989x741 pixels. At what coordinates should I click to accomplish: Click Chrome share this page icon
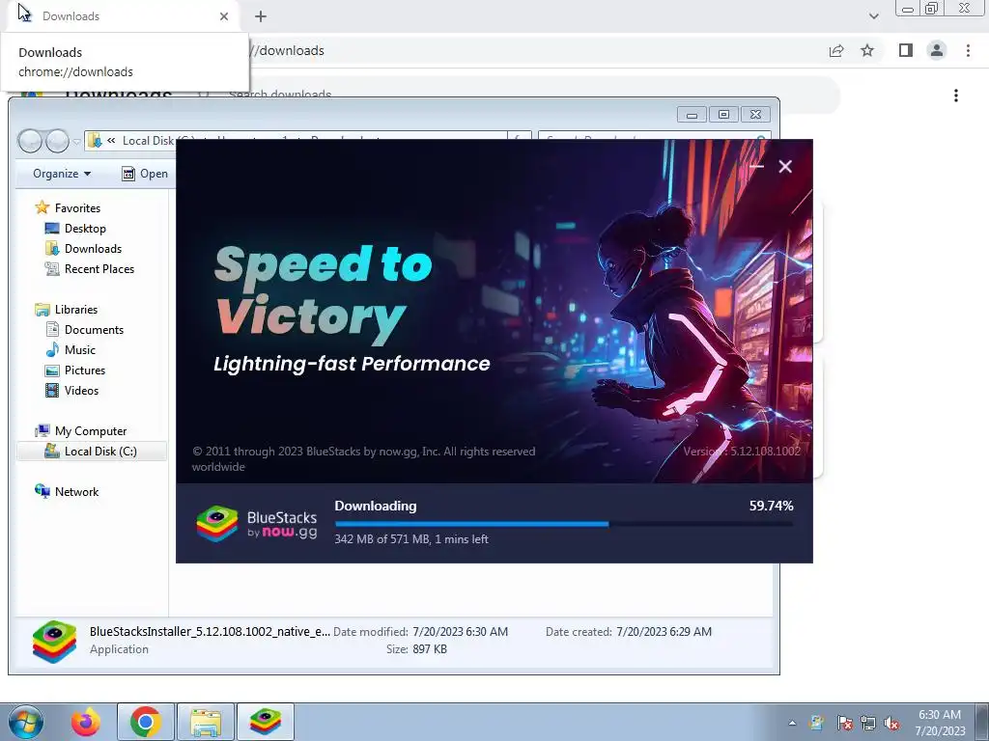click(x=836, y=50)
